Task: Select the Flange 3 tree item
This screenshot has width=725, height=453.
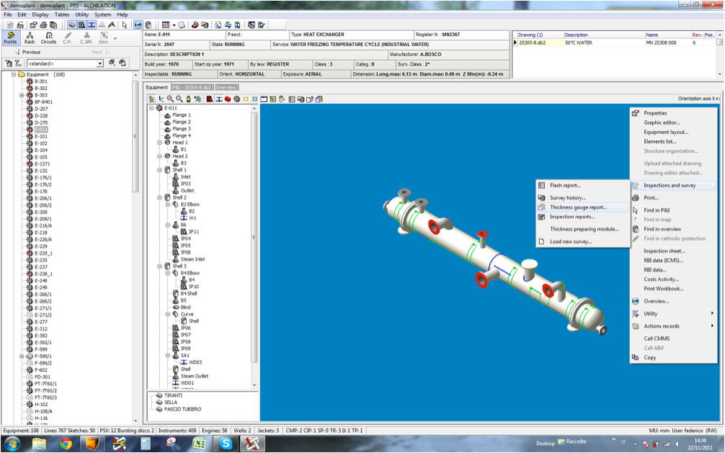Action: 181,129
